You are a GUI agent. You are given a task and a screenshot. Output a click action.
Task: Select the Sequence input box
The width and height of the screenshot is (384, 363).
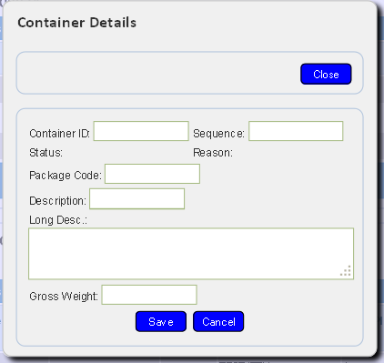click(x=296, y=131)
